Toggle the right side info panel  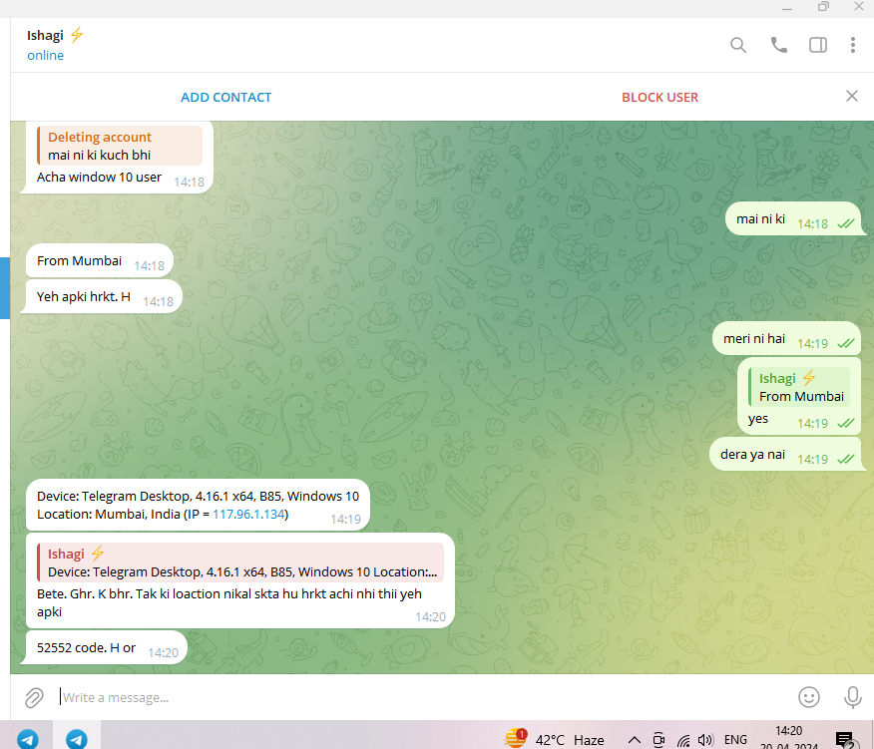(818, 45)
